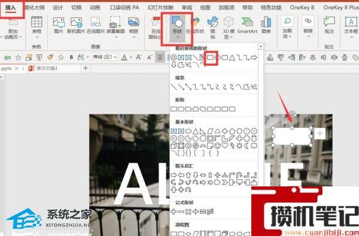
Task: Click the 图标 icons bird button
Action: pos(212,27)
